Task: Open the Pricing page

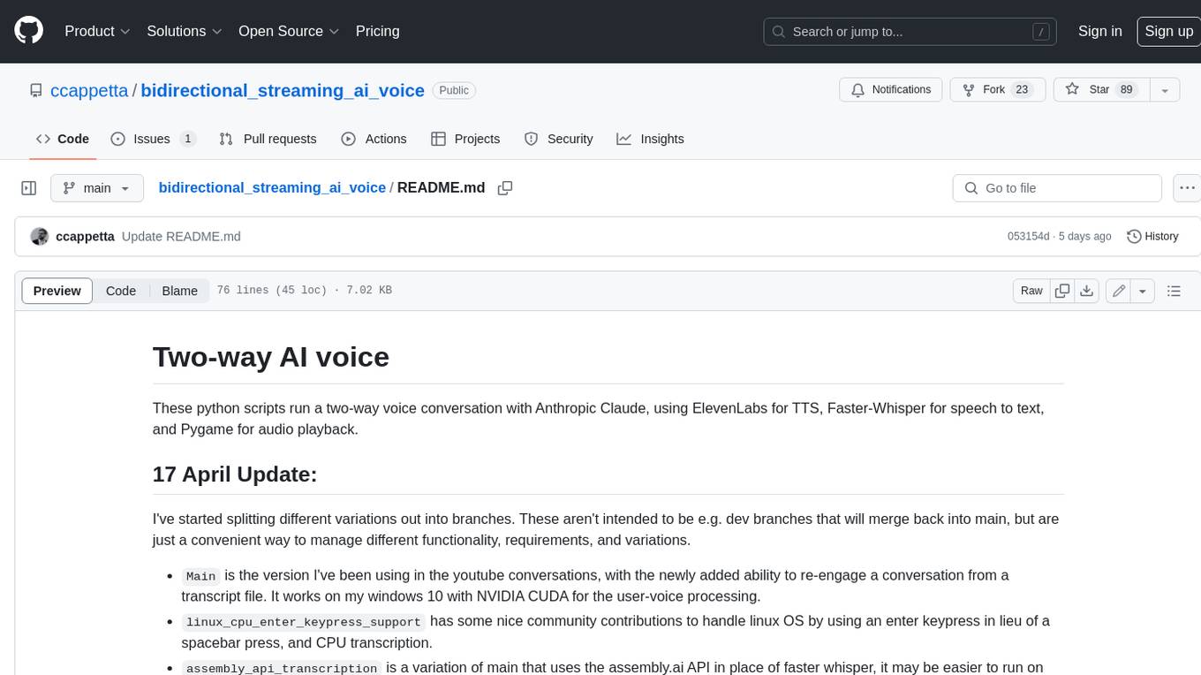Action: 377,31
